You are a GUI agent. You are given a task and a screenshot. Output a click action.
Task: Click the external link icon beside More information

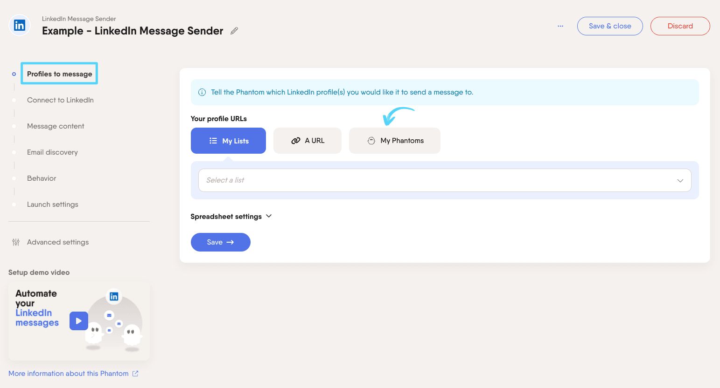pyautogui.click(x=135, y=374)
